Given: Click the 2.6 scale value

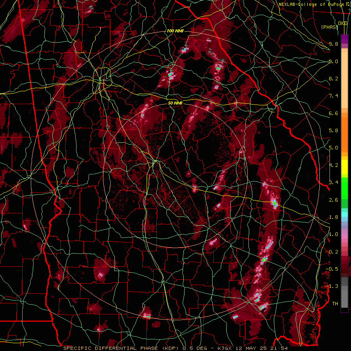Looking at the screenshot, I should pyautogui.click(x=333, y=200).
